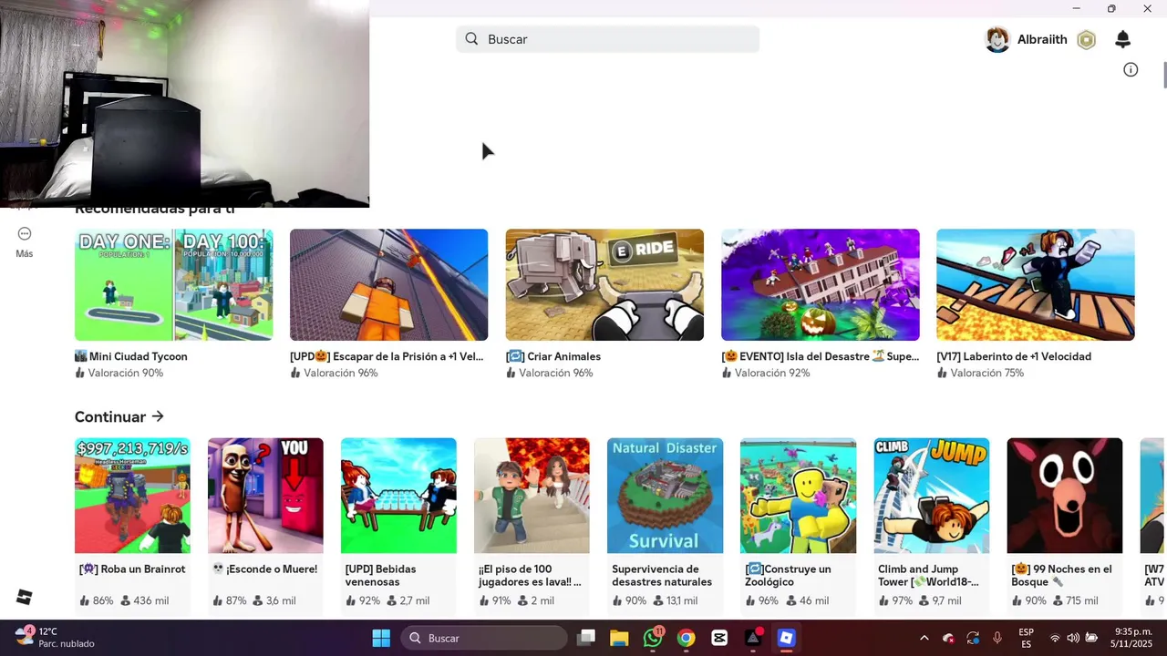Open File Explorer from taskbar

point(619,638)
